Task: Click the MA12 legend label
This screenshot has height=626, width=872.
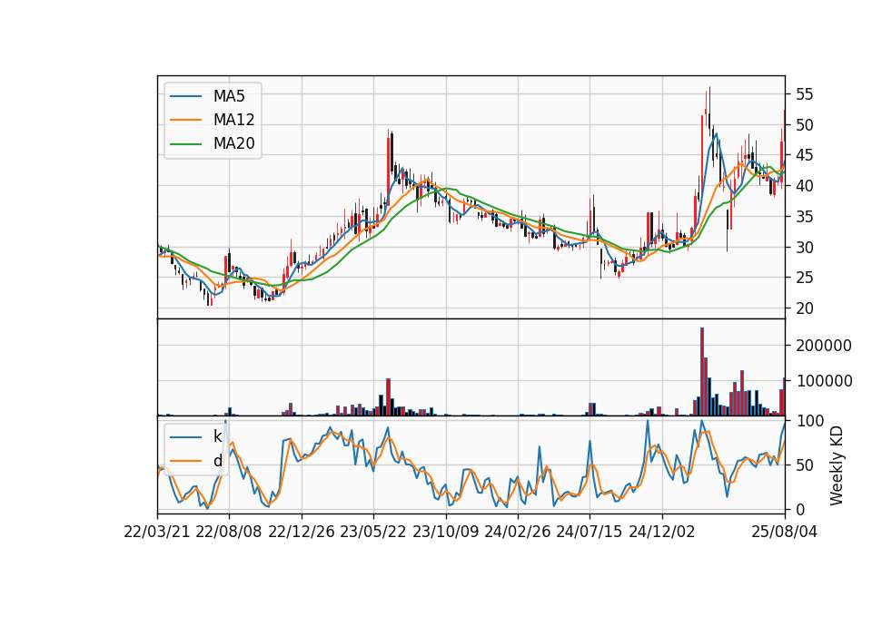Action: 233,120
